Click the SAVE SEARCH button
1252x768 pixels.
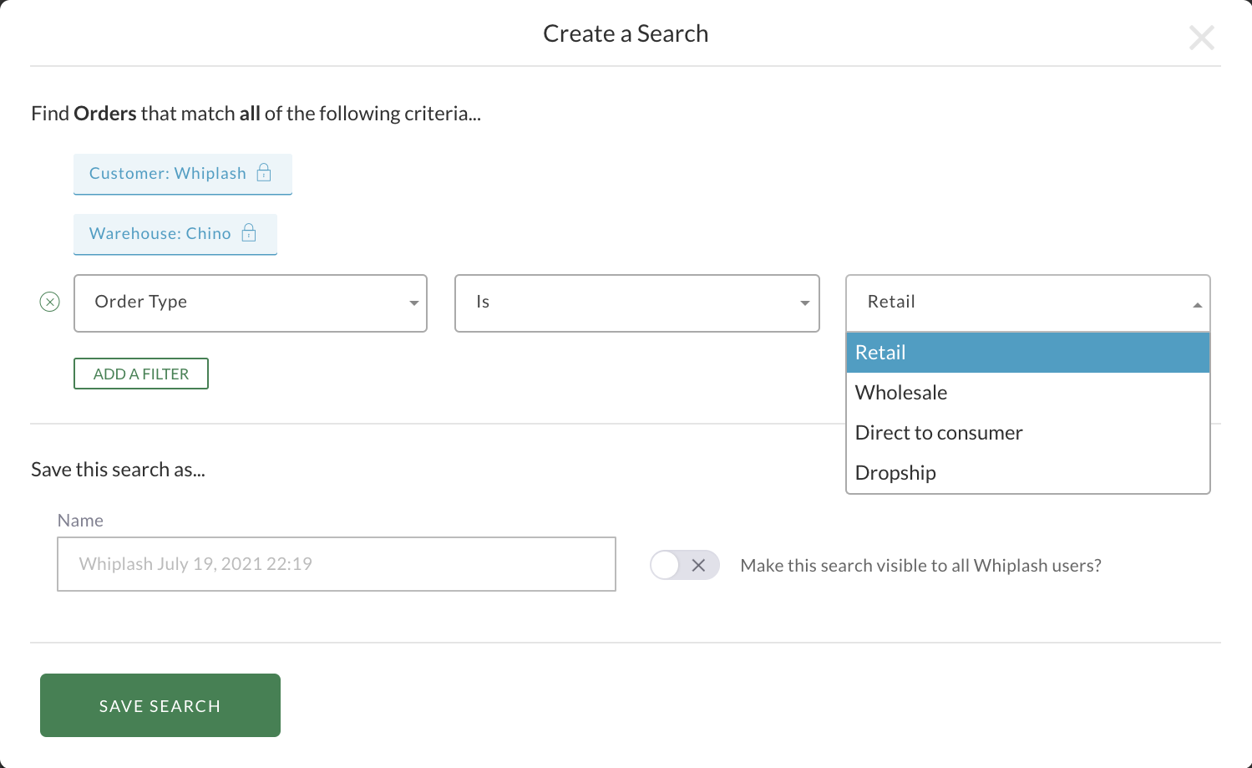(x=160, y=704)
